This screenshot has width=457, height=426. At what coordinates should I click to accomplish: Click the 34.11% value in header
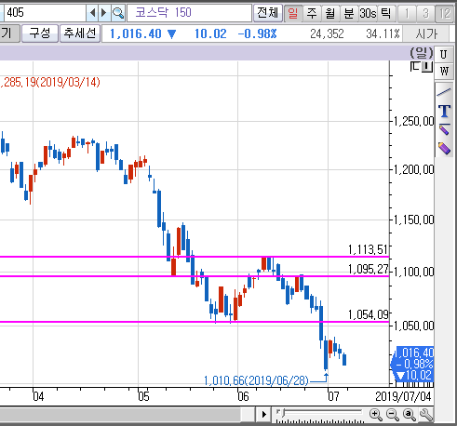(383, 33)
